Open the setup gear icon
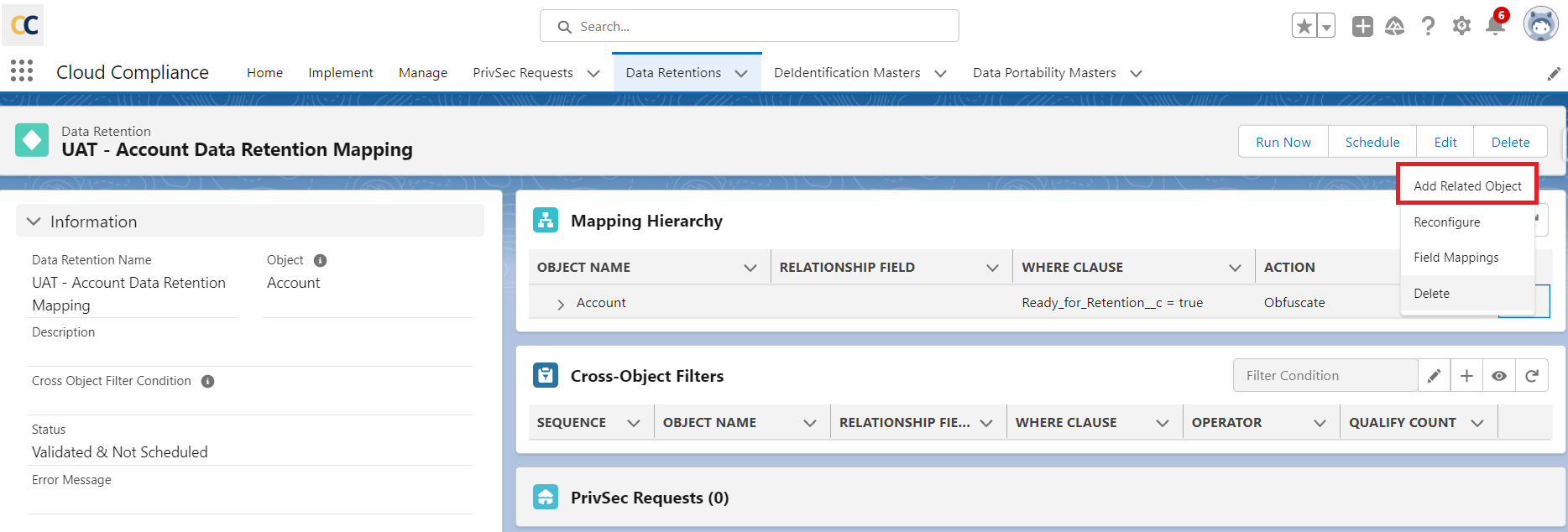 click(1461, 27)
